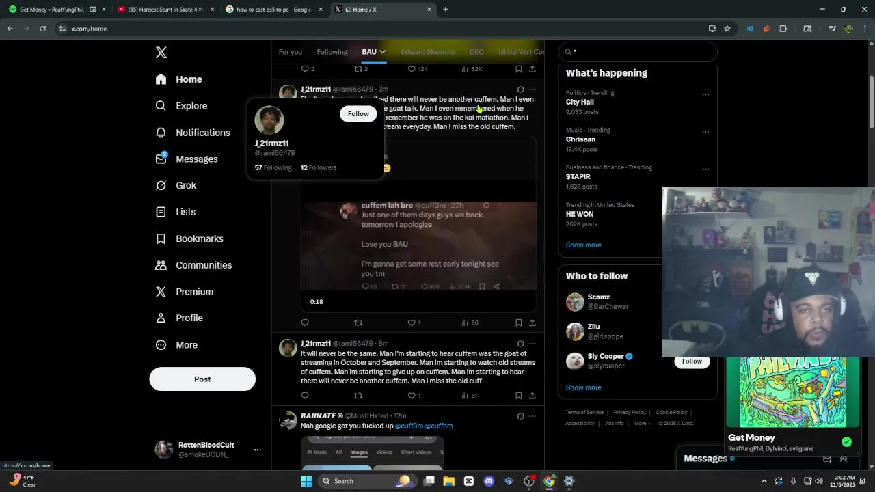Switch to the Following tab

pos(332,52)
